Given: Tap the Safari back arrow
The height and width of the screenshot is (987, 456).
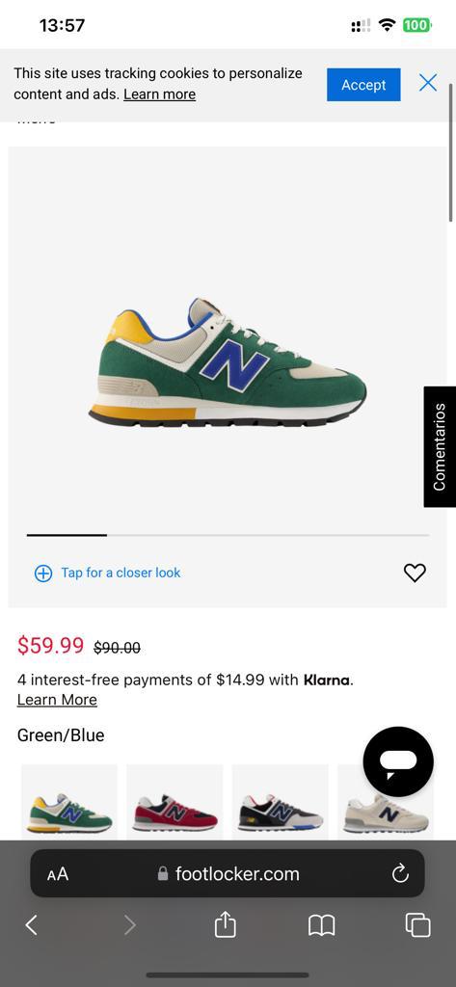Looking at the screenshot, I should pyautogui.click(x=31, y=924).
